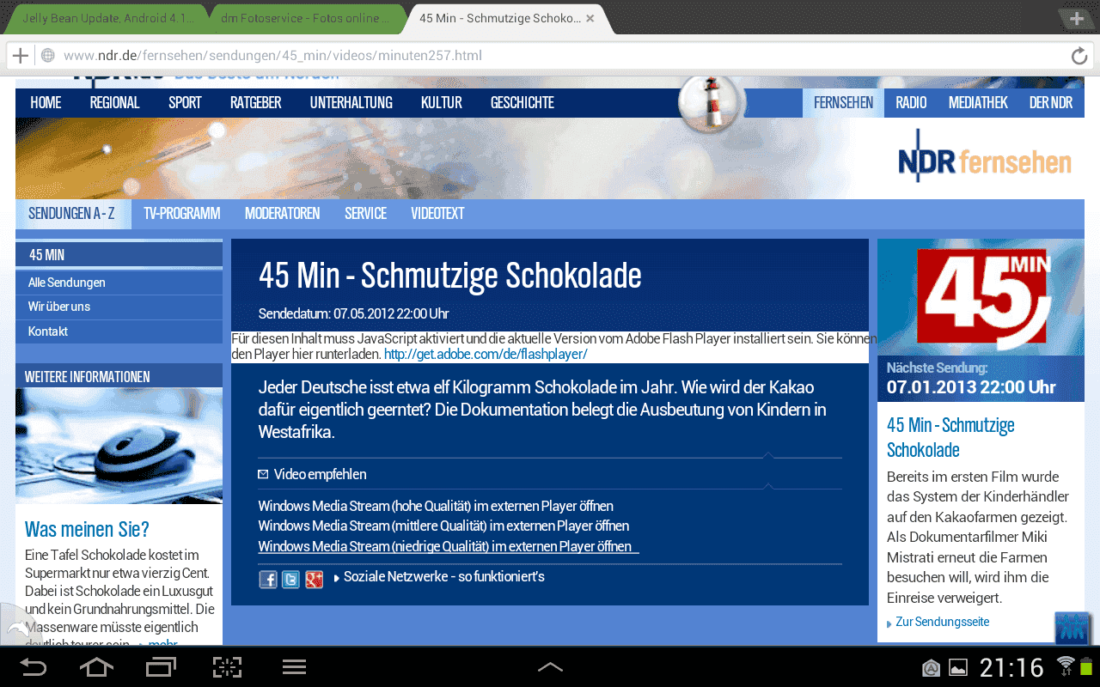Open the get.adobe.com flashplayer link
This screenshot has width=1100, height=687.
pyautogui.click(x=486, y=354)
